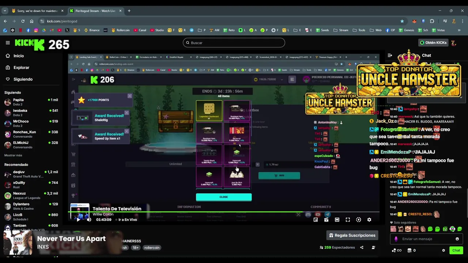The image size is (468, 263).
Task: Open recommended channel Dylantero
Action: [31, 206]
